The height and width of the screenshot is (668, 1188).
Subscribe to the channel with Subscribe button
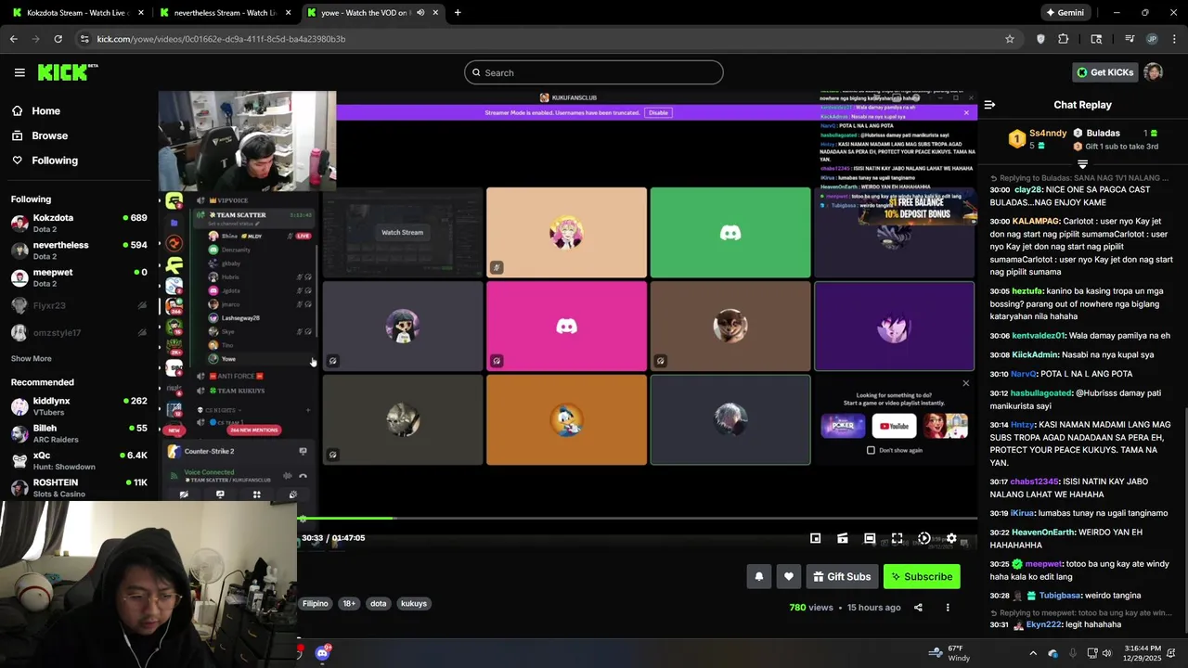click(922, 576)
